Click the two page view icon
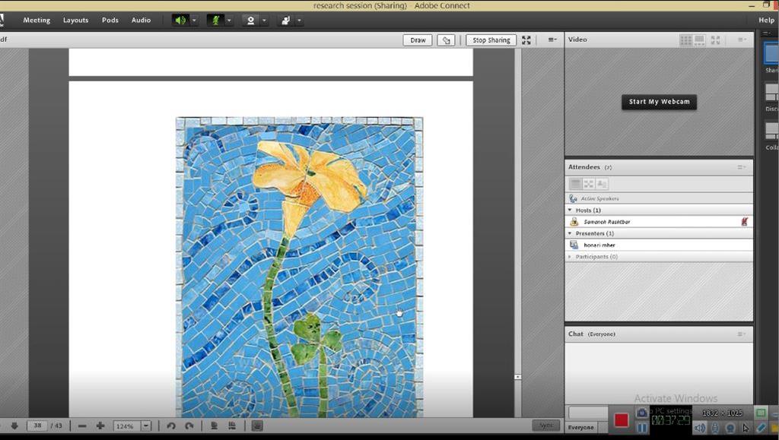The height and width of the screenshot is (440, 779). tap(232, 426)
